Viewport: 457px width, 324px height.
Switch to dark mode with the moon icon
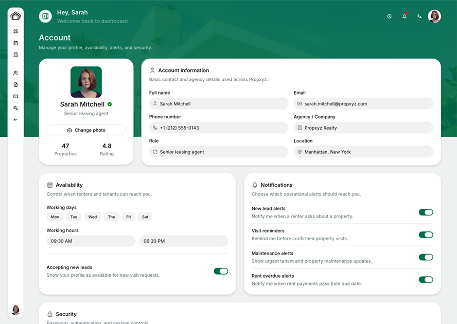tap(390, 16)
